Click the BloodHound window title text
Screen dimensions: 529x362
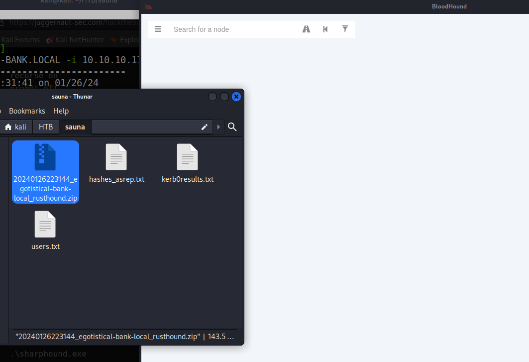[x=449, y=6]
